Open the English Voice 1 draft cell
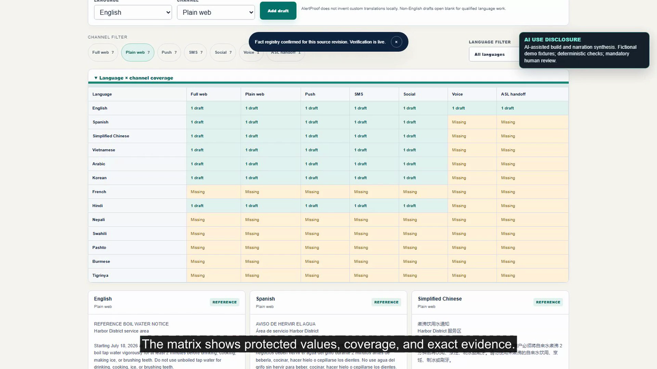Image resolution: width=657 pixels, height=369 pixels. tap(472, 108)
